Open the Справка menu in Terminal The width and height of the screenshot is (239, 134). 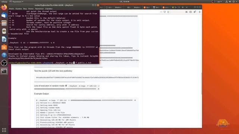pos(49,9)
